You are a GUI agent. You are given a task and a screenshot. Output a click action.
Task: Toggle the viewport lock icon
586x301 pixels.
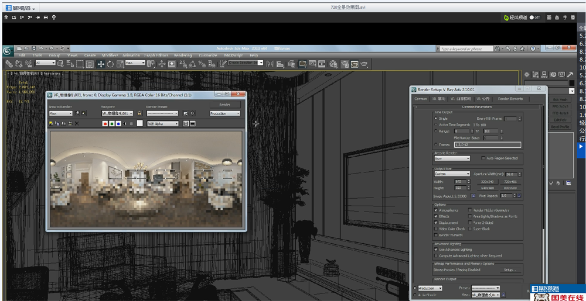(x=139, y=113)
